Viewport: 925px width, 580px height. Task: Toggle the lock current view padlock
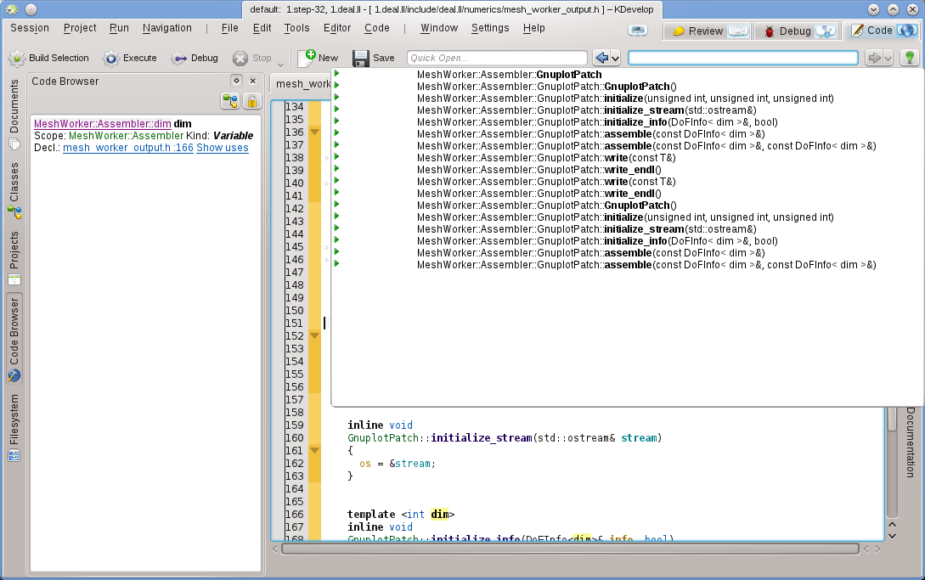(252, 102)
